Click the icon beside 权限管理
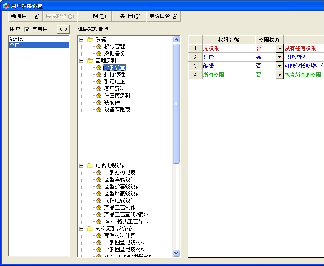This screenshot has width=324, height=266. 99,46
